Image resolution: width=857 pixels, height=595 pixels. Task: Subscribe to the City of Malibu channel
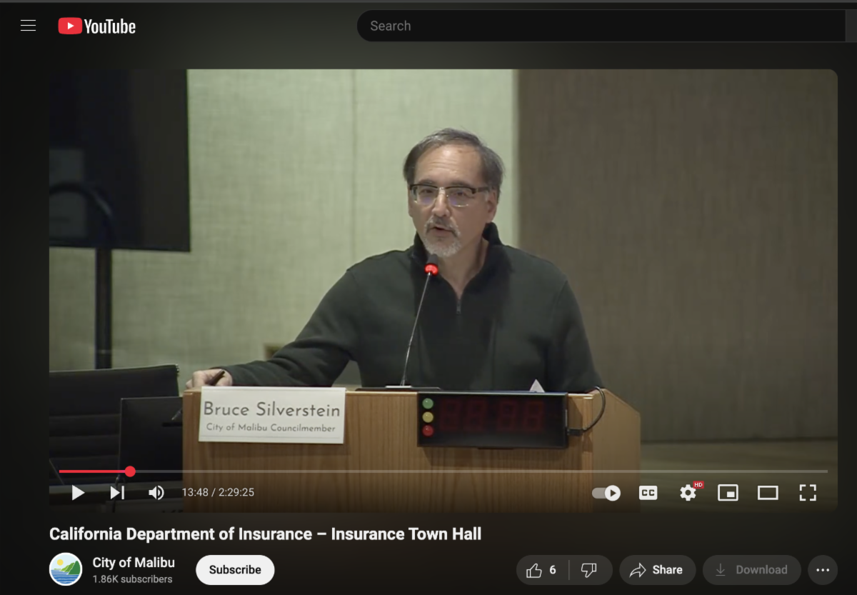click(x=235, y=570)
